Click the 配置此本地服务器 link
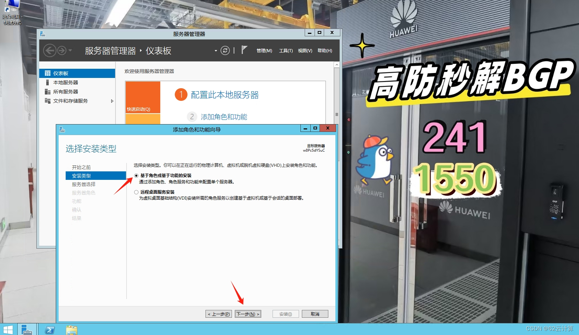Image resolution: width=579 pixels, height=335 pixels. pos(225,95)
